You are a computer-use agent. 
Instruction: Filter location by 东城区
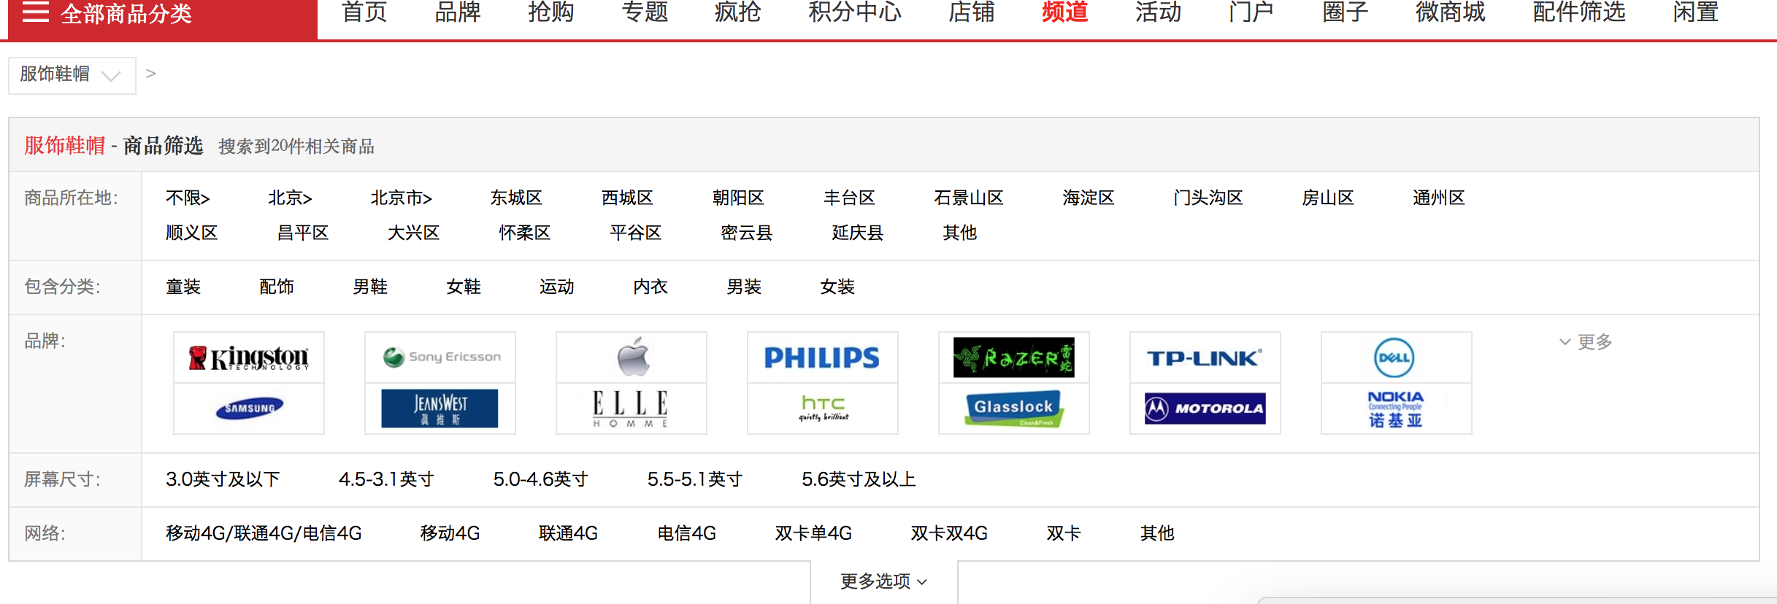coord(516,198)
